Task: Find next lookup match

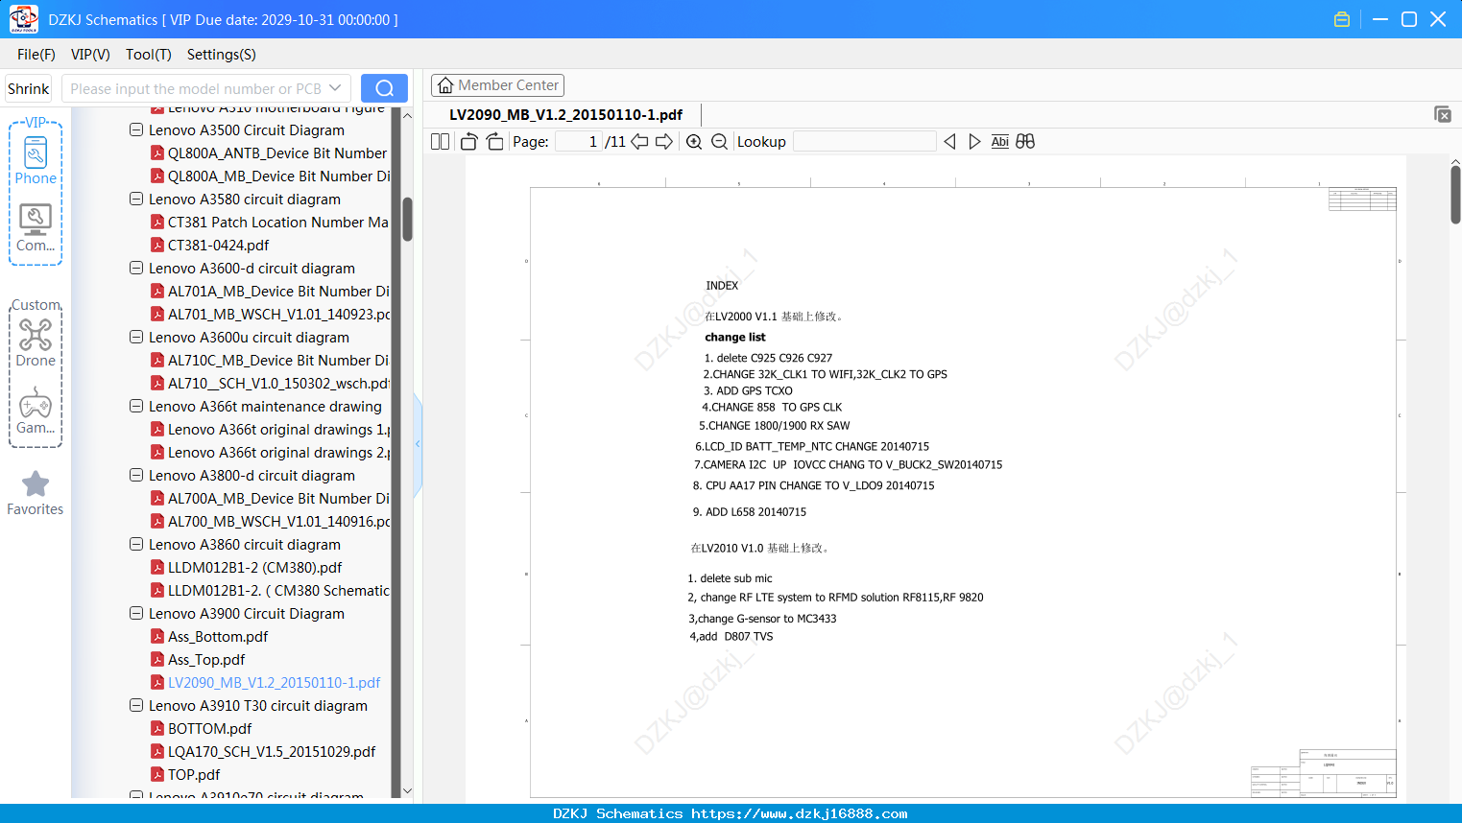Action: tap(974, 142)
